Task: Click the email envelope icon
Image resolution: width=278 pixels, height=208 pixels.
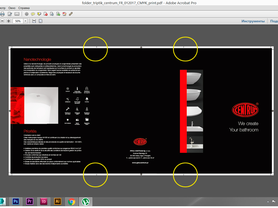Action: pos(17,14)
